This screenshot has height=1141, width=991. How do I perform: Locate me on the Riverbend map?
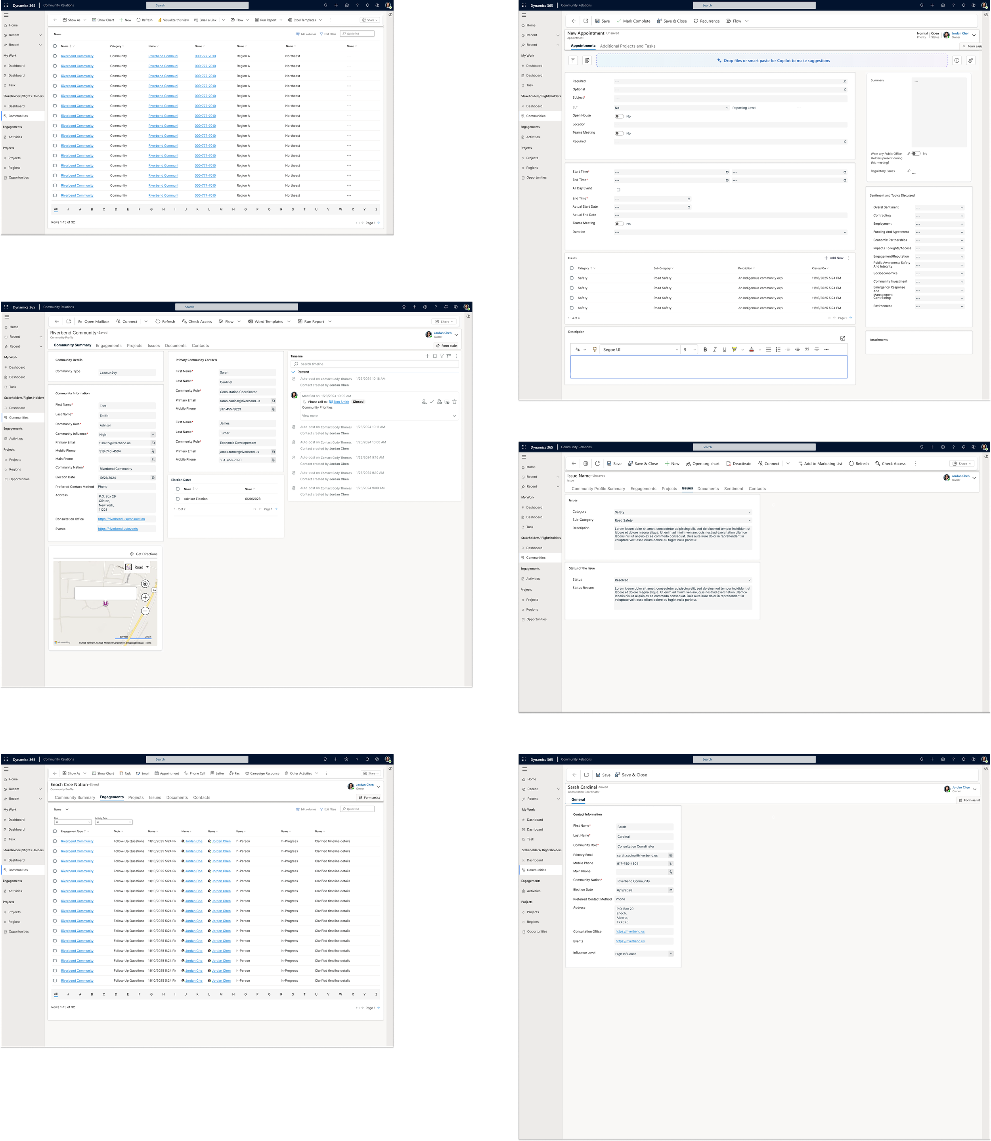145,584
